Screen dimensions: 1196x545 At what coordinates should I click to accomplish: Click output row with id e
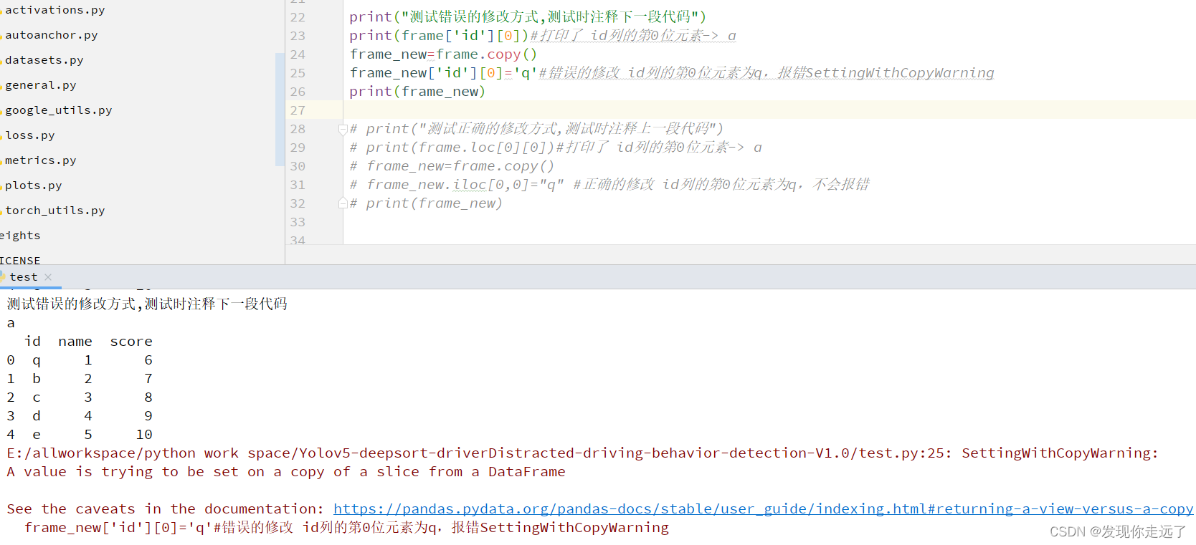80,435
